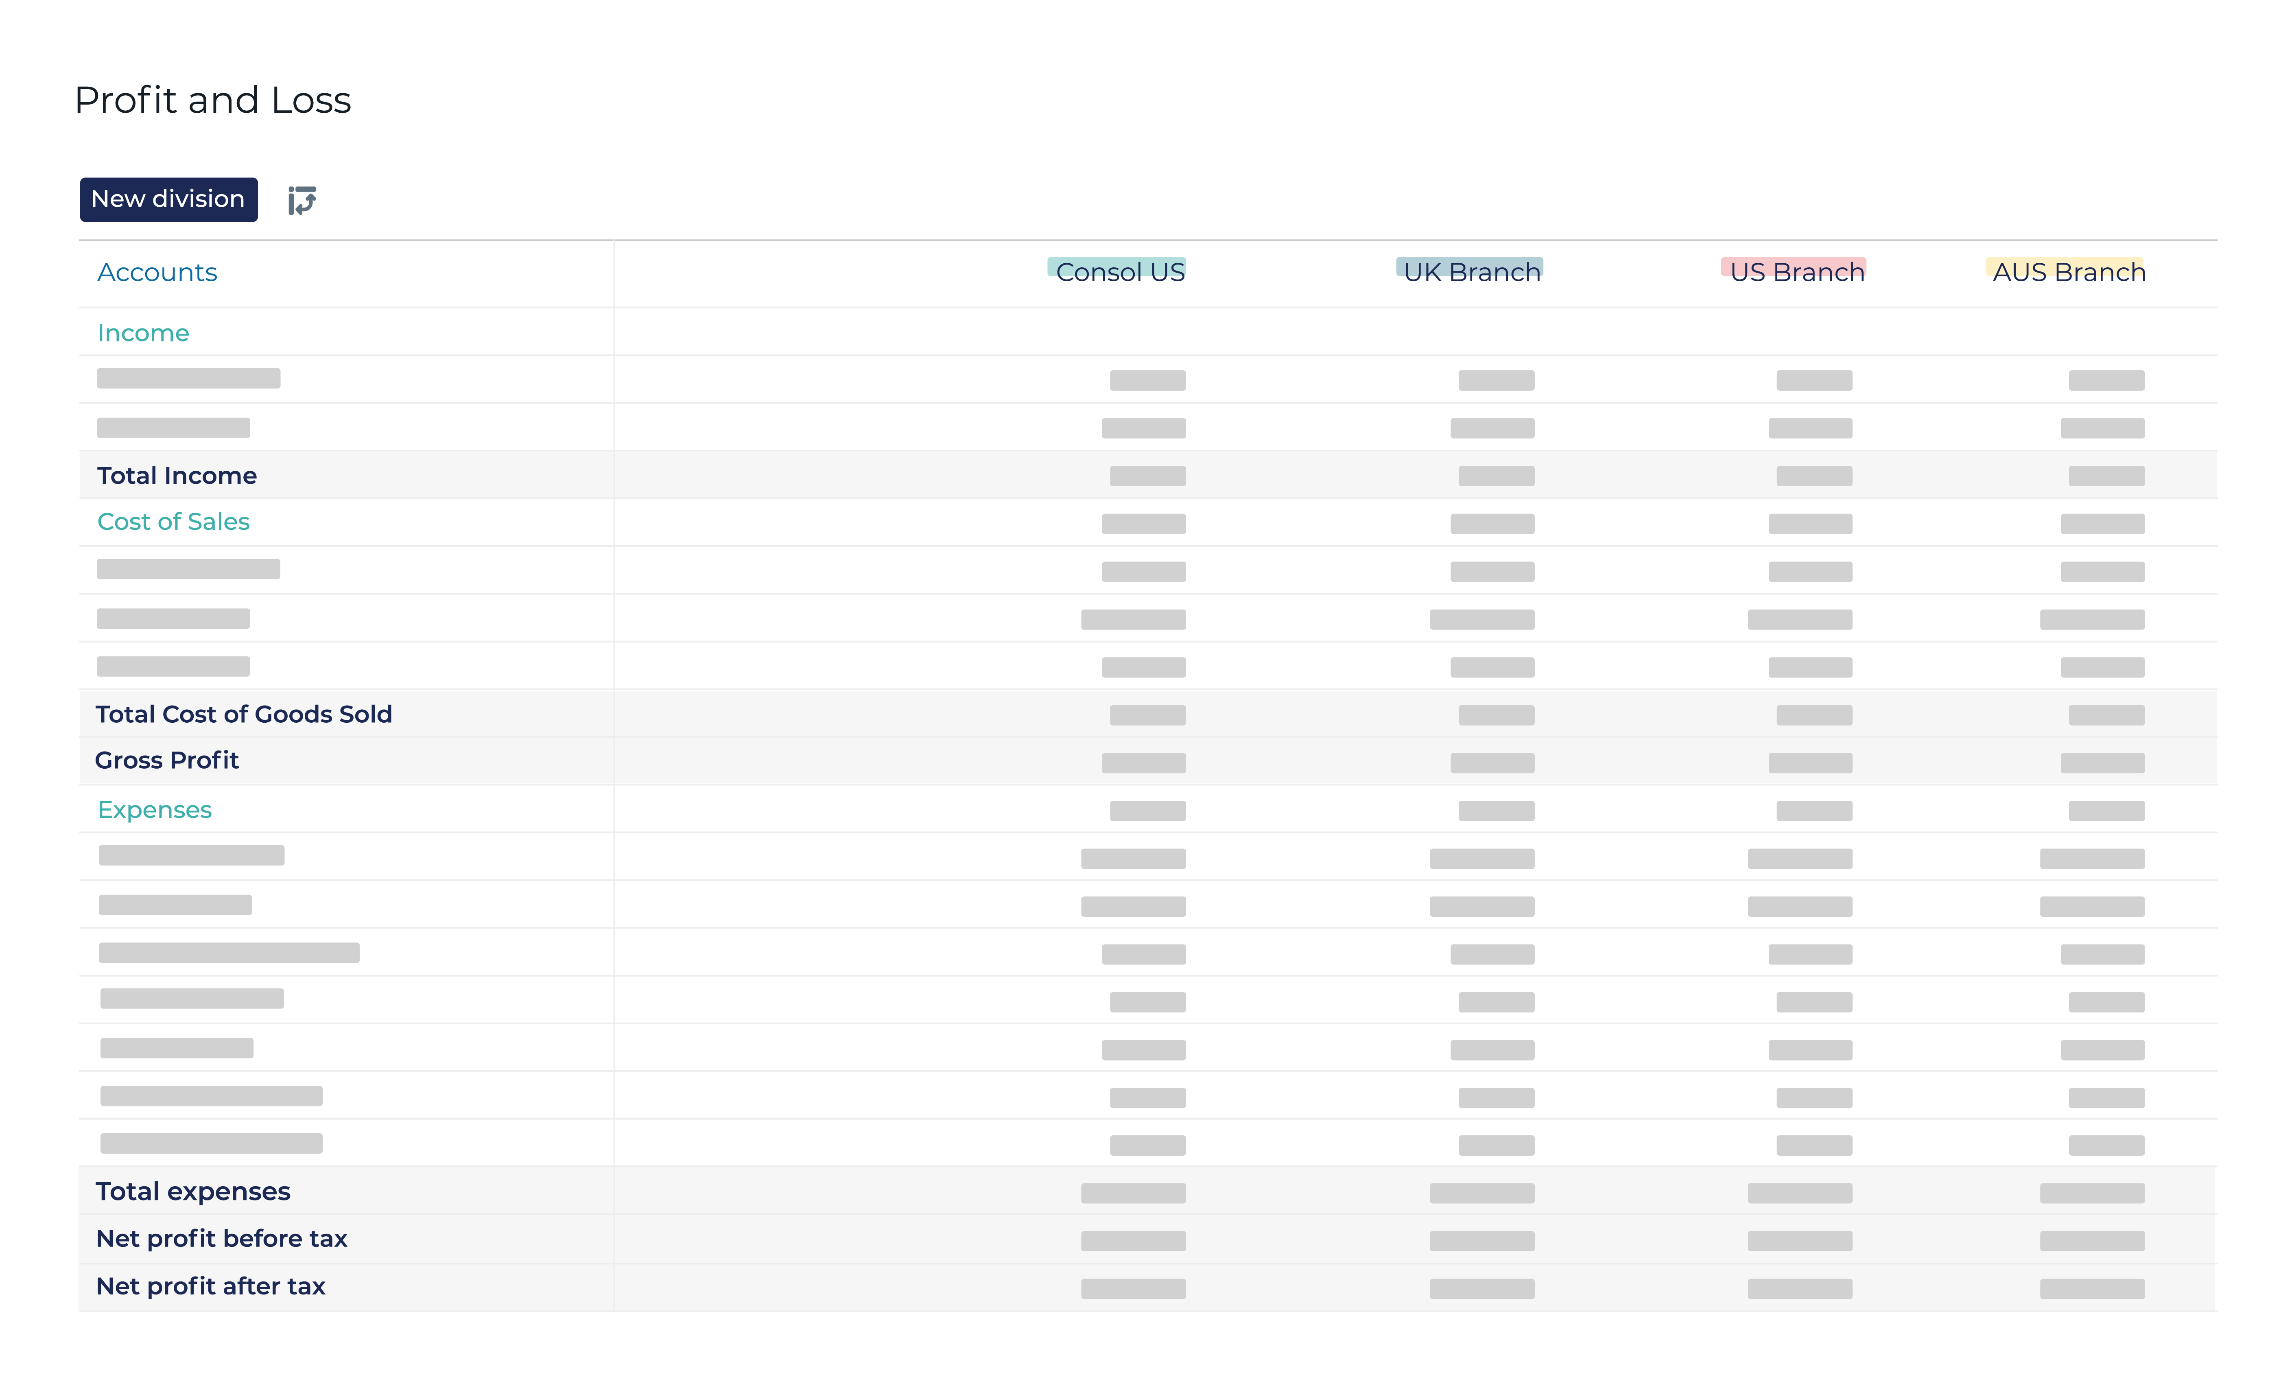This screenshot has width=2294, height=1397.
Task: Select the Gross Profit row label
Action: point(168,760)
